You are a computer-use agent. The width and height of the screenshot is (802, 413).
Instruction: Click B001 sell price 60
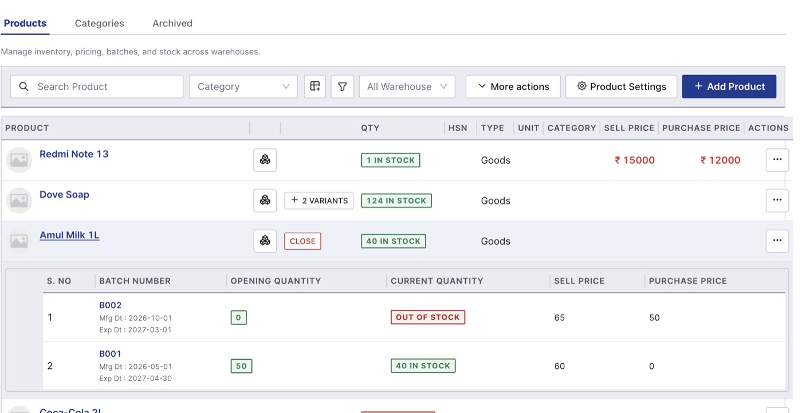[x=560, y=367]
